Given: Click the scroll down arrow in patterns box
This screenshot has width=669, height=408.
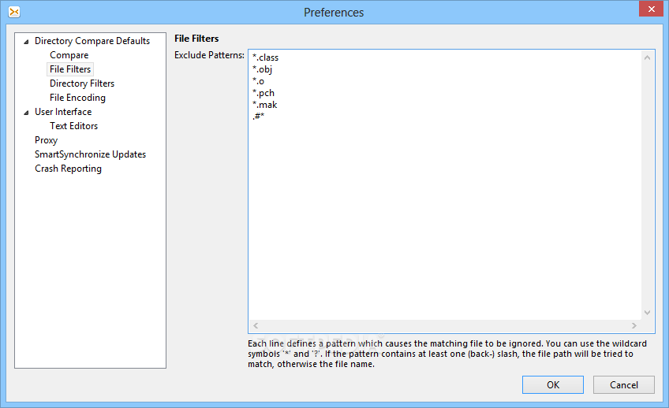Looking at the screenshot, I should (647, 313).
